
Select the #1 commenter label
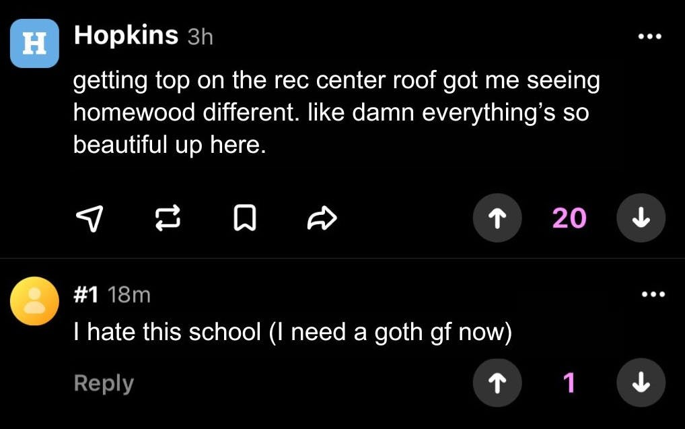tap(87, 294)
